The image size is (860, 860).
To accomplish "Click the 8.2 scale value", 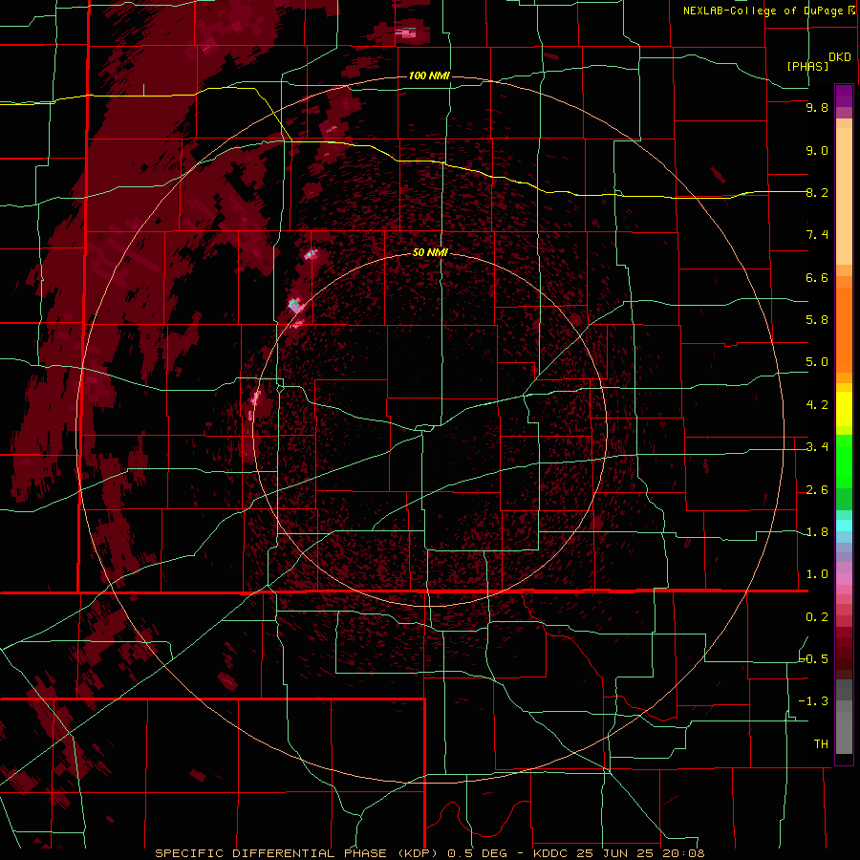I will 817,192.
